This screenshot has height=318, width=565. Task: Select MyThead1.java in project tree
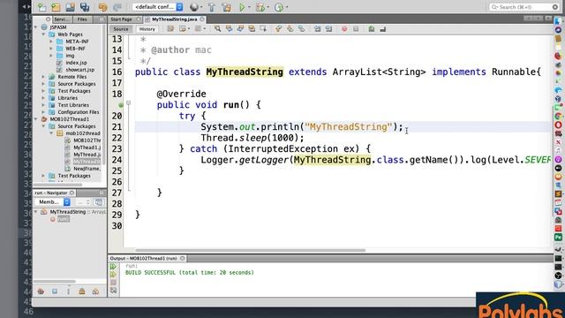pyautogui.click(x=87, y=148)
